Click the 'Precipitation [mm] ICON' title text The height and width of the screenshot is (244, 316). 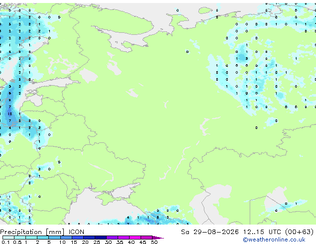pos(42,232)
